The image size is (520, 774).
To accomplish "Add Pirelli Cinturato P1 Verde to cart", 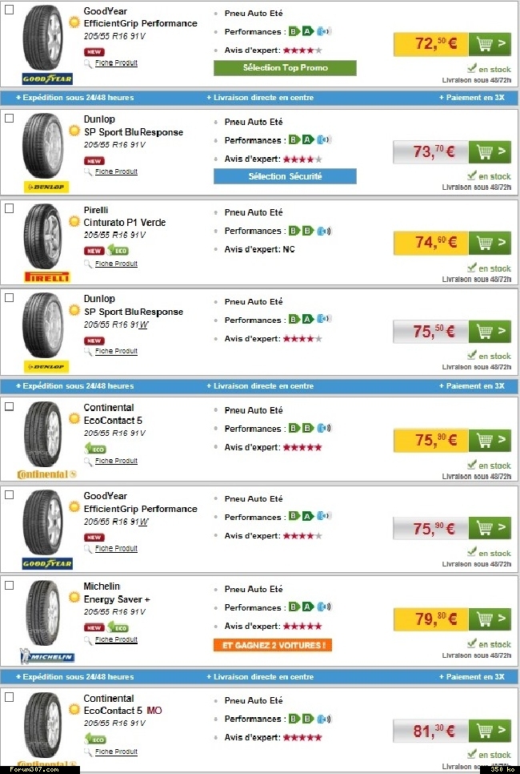I will click(490, 242).
